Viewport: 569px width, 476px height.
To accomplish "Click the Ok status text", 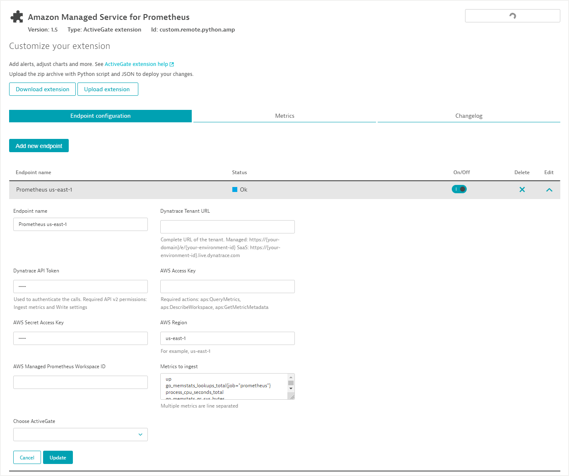I will 244,189.
